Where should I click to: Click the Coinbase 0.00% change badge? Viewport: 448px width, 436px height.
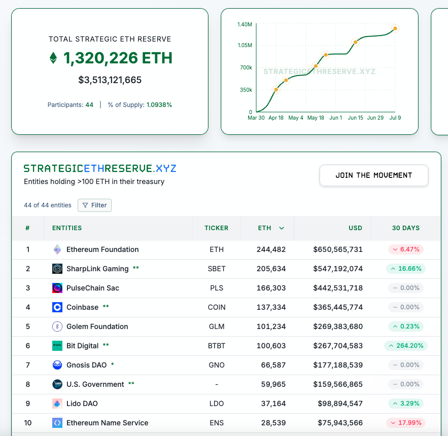click(x=406, y=307)
